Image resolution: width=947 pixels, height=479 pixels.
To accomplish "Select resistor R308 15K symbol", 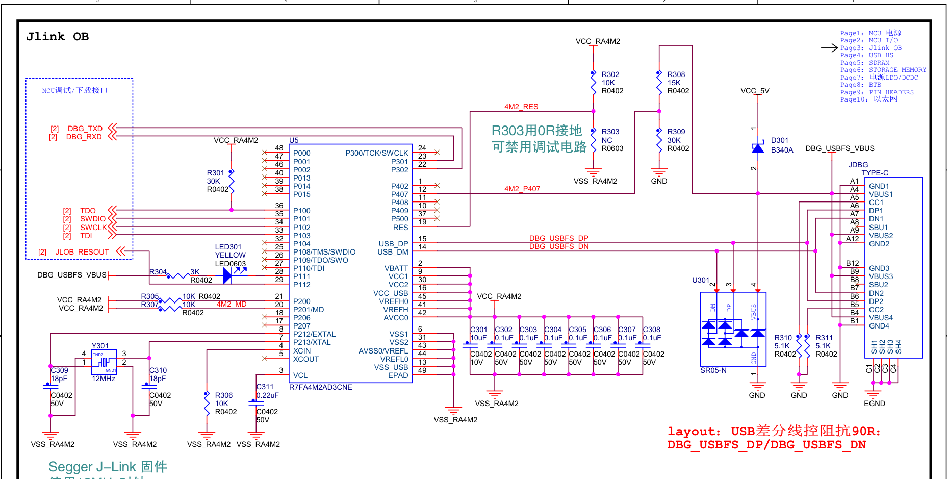I will 659,83.
